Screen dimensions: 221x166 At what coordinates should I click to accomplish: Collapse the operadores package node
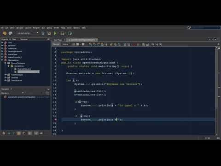tap(8, 66)
